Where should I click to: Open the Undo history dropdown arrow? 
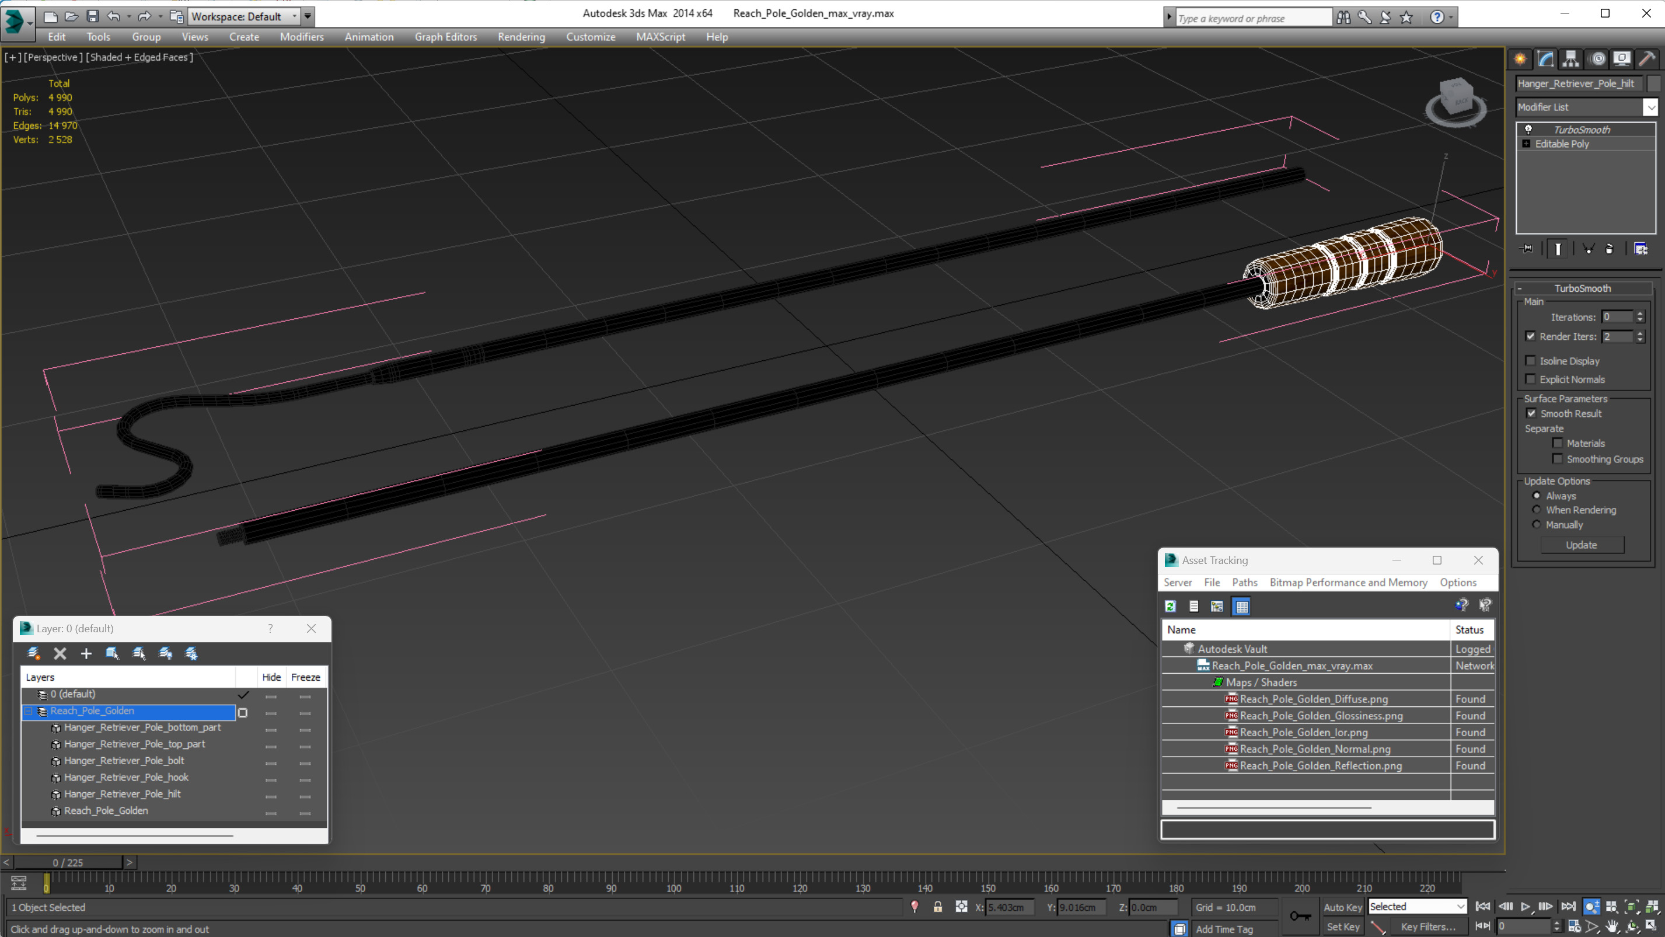[128, 16]
